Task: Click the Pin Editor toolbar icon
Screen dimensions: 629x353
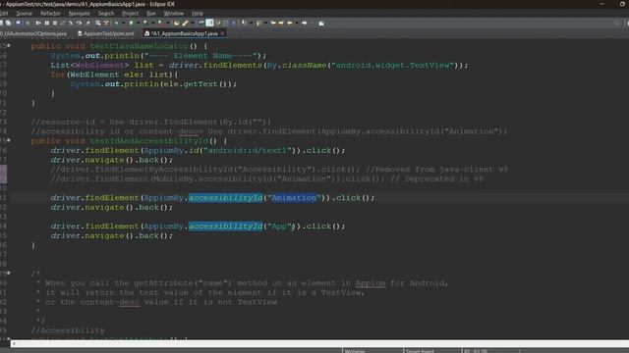Action: pos(321,23)
